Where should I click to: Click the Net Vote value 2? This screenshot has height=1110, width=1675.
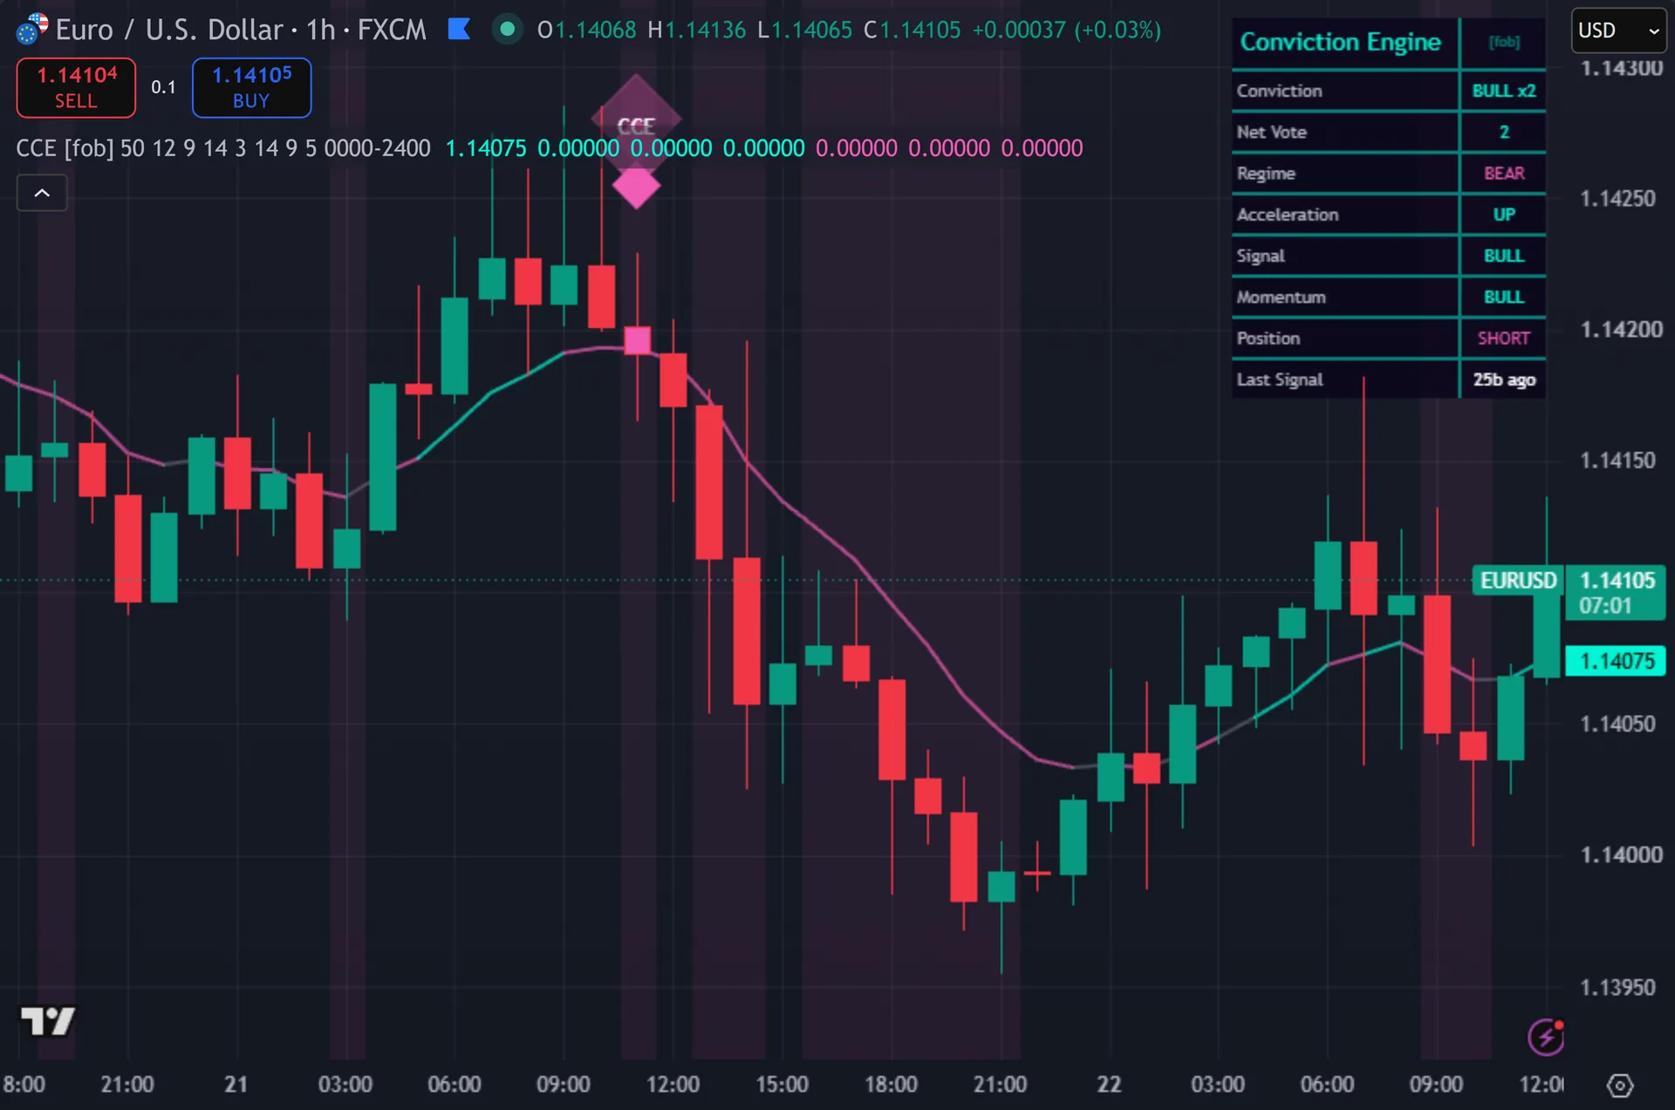[1504, 132]
